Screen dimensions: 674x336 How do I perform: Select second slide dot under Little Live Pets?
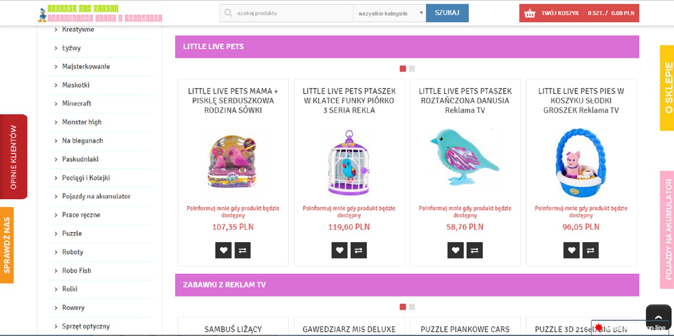pos(412,69)
